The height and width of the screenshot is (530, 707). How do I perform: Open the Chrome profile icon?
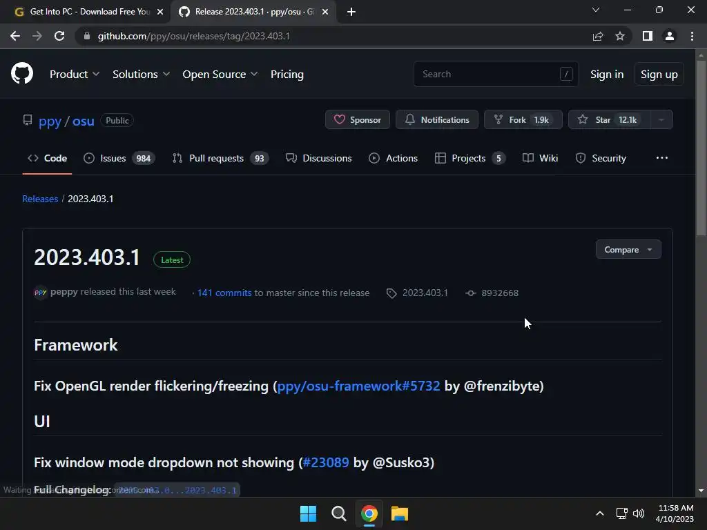click(x=670, y=36)
